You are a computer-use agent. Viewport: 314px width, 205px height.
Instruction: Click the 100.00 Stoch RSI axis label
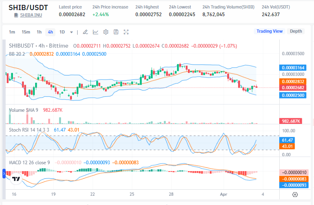[289, 131]
